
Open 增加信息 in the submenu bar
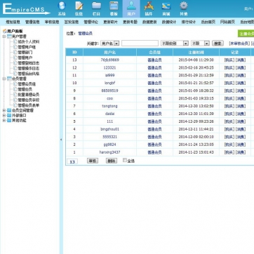tap(13, 22)
